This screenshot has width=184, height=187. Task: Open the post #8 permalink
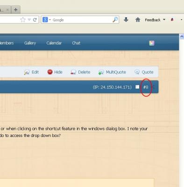click(x=146, y=87)
